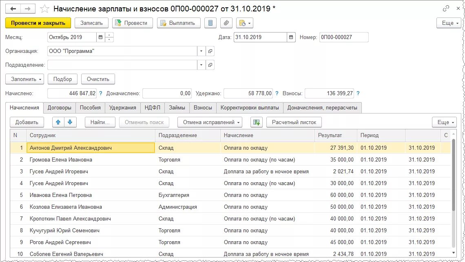Move the row up with the blue arrow
Viewport: 465px width, 262px height.
pyautogui.click(x=58, y=122)
